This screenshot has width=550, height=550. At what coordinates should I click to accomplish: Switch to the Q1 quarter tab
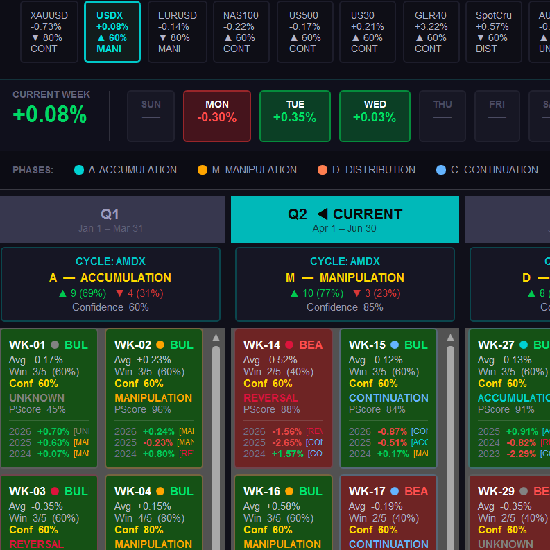[112, 219]
